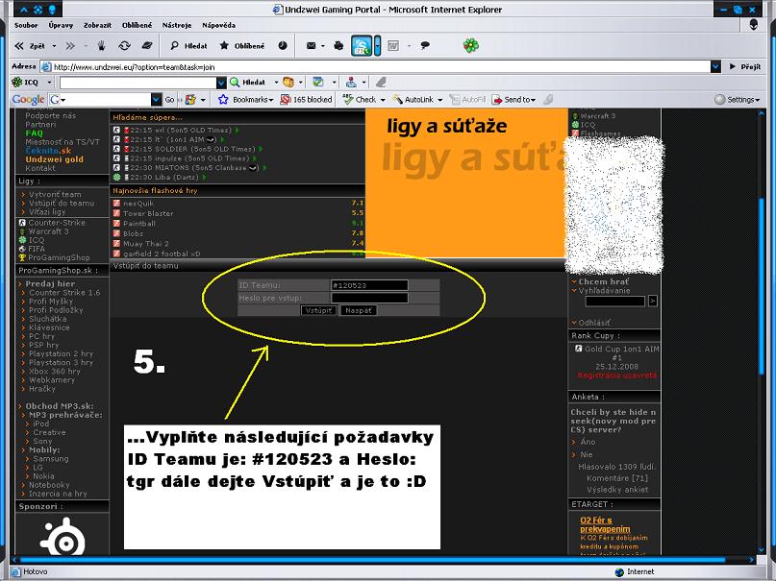Open Oblíbené favorites toolbar button
Viewport: 776px width, 581px height.
click(242, 46)
